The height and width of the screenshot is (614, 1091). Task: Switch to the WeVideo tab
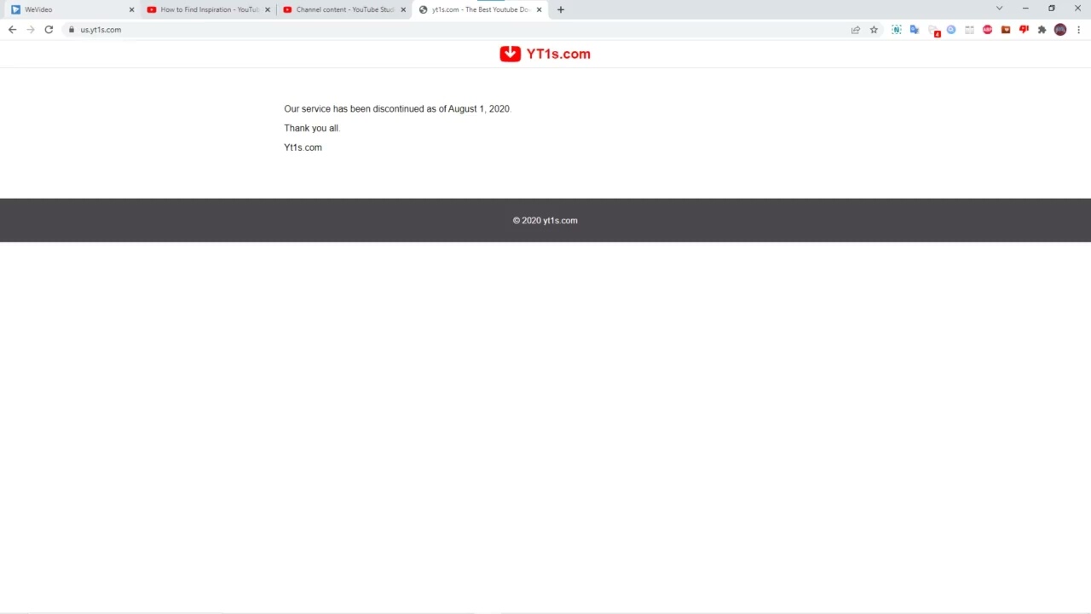tap(72, 9)
